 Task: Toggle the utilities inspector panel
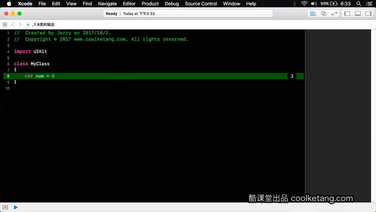(x=368, y=14)
